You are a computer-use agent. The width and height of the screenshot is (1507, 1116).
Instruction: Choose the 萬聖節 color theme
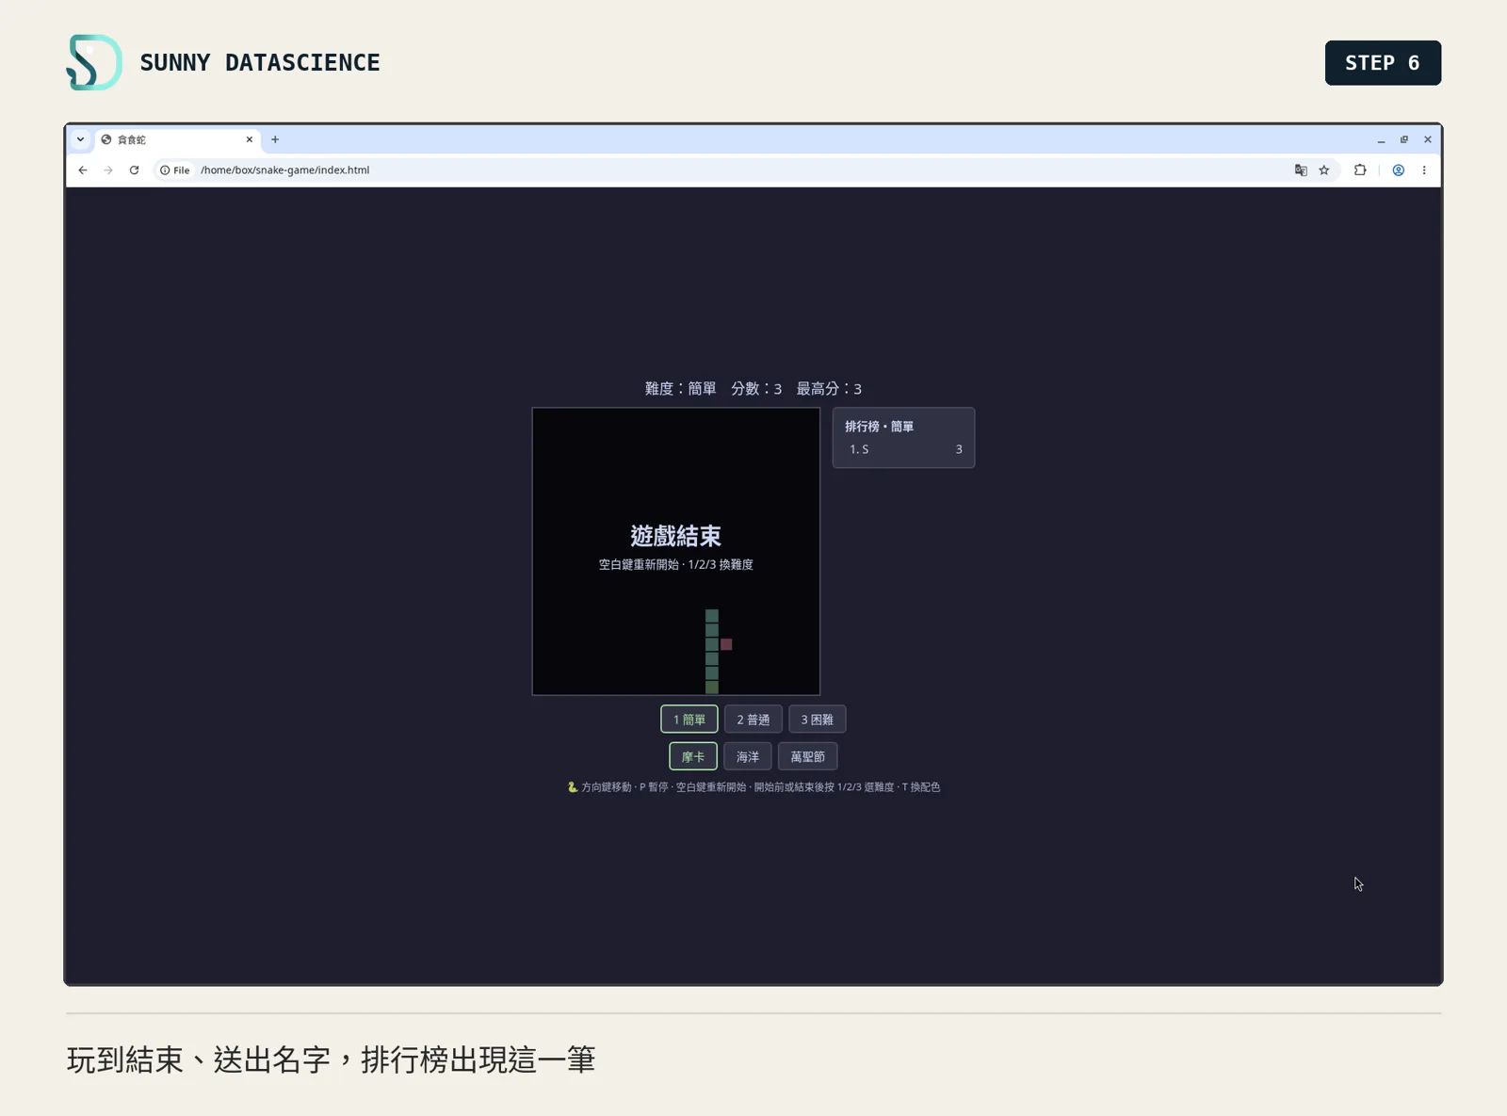click(808, 756)
